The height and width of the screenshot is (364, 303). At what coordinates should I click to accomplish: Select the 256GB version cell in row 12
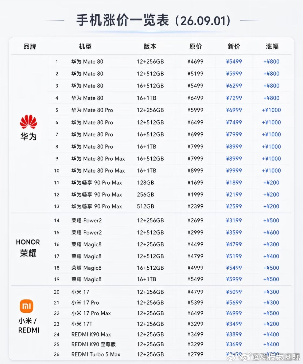point(146,195)
